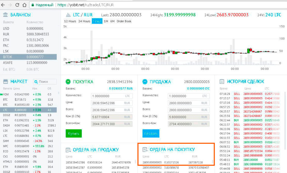Reload the page with refresh icon
The image size is (287, 173).
coord(17,5)
